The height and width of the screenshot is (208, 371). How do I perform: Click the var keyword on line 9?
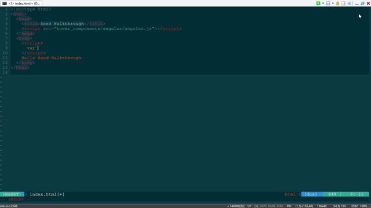point(31,48)
